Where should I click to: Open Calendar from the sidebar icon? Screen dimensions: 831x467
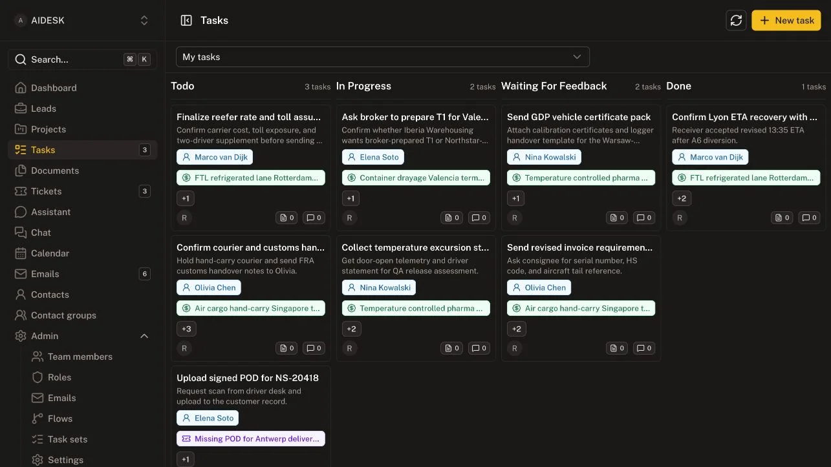coord(21,253)
